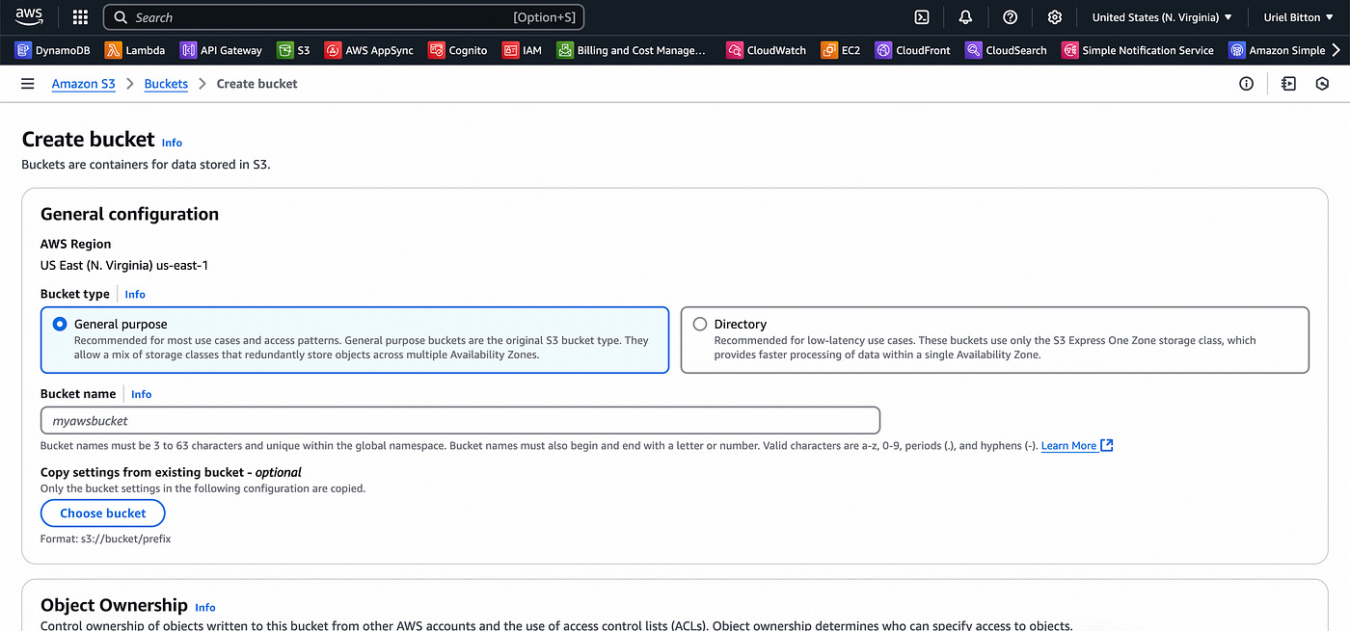Image resolution: width=1350 pixels, height=631 pixels.
Task: Open API Gateway from the favorites bar
Action: (221, 50)
